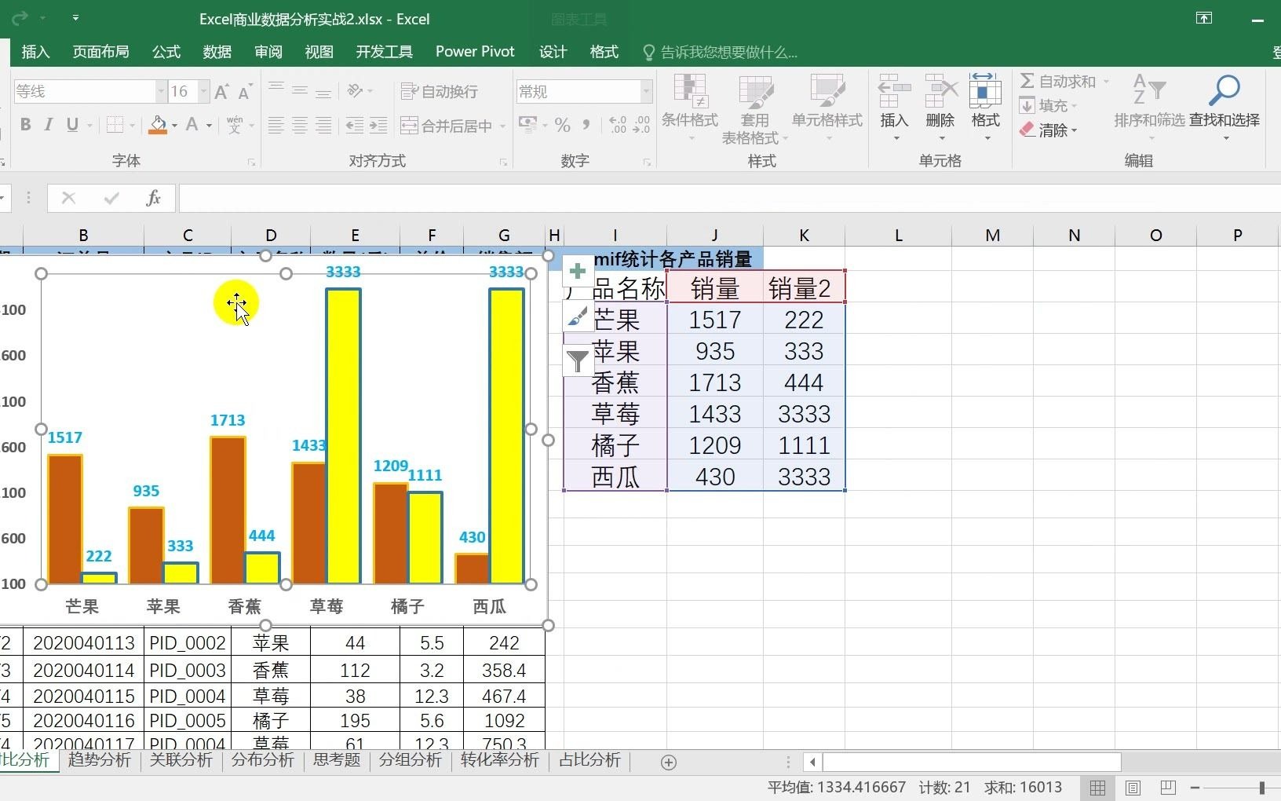This screenshot has width=1281, height=801.
Task: Open Sort and Filter (排序和筛选)
Action: point(1149,108)
